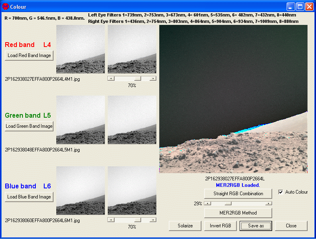
Task: Click red band slider right arrow
Action: click(x=153, y=78)
